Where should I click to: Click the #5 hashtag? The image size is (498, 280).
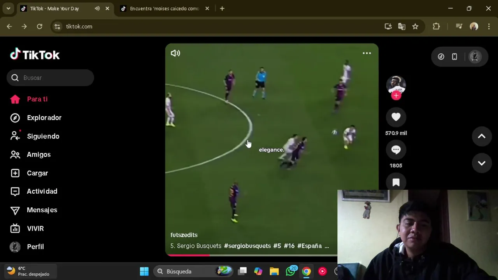[277, 246]
